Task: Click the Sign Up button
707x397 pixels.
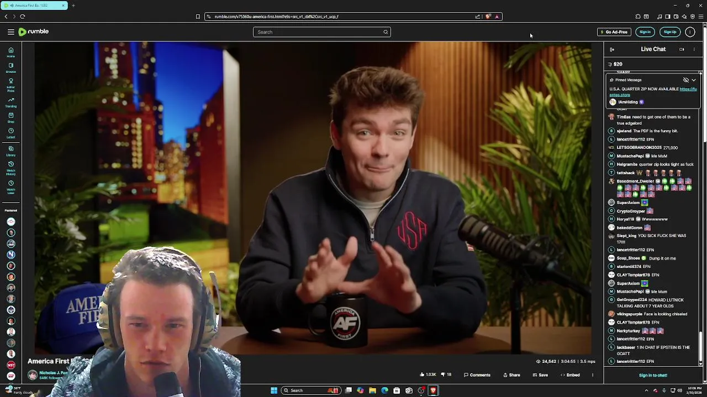Action: point(670,32)
